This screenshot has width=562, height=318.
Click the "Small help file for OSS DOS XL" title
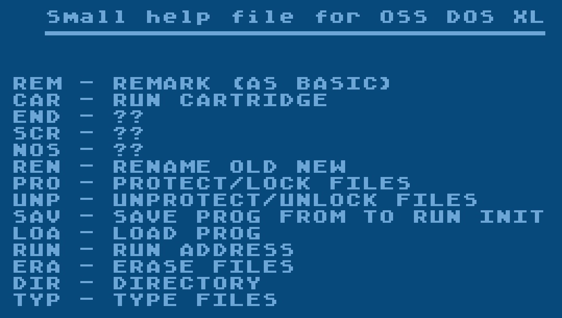[295, 17]
